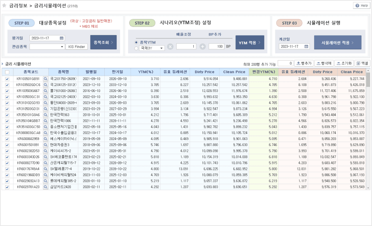Click the BP추가 value input field
The height and width of the screenshot is (226, 372).
point(216,46)
